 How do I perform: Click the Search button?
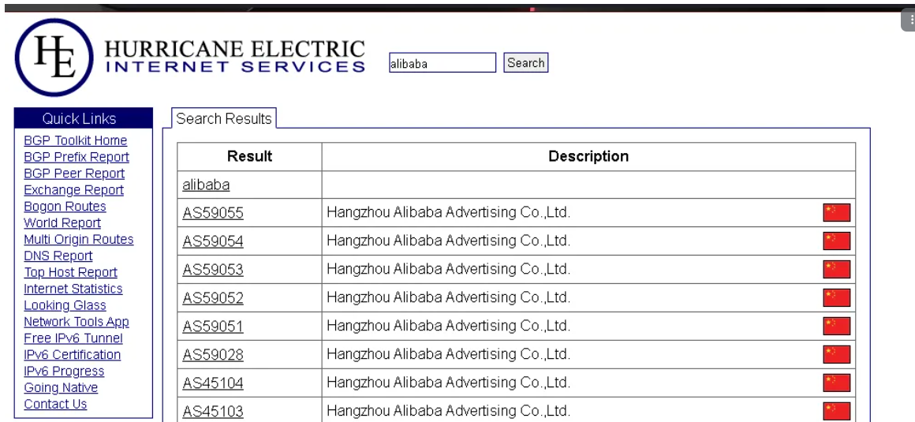click(x=526, y=62)
